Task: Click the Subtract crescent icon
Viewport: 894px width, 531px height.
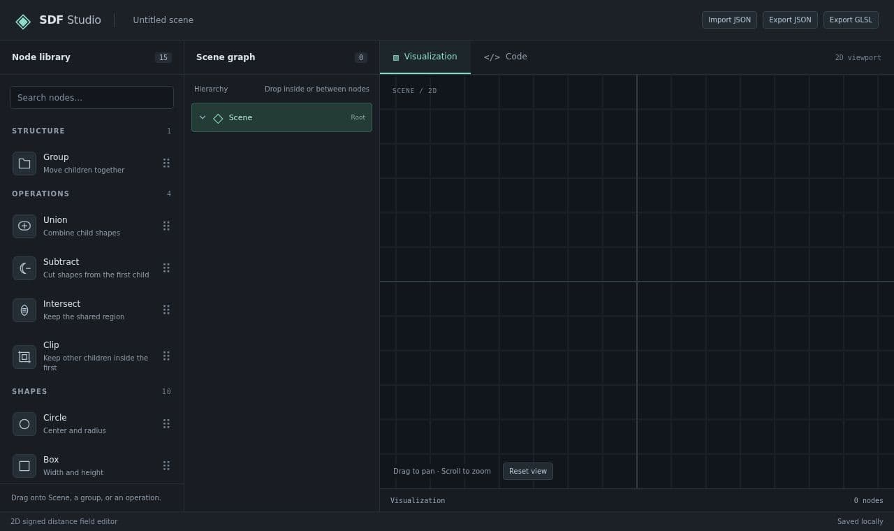Action: pos(24,268)
